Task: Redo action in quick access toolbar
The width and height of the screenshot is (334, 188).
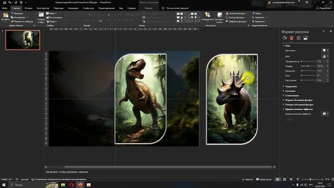Action: tap(16, 3)
